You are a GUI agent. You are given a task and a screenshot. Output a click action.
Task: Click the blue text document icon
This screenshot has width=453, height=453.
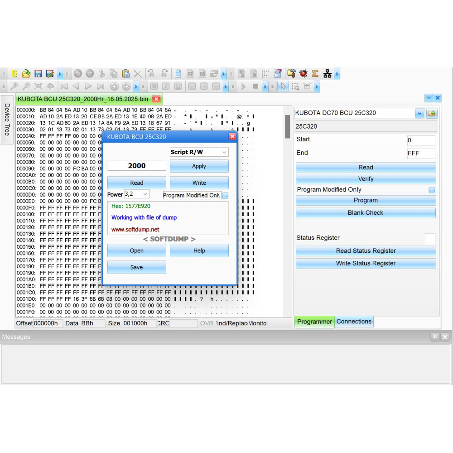tap(178, 74)
